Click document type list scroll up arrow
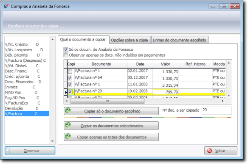The height and width of the screenshot is (165, 248). click(x=53, y=39)
